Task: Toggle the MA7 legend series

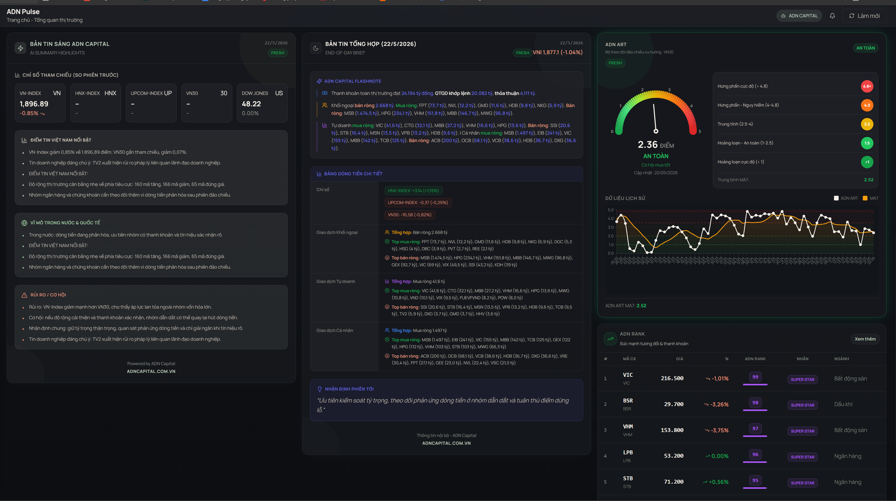Action: pos(871,198)
